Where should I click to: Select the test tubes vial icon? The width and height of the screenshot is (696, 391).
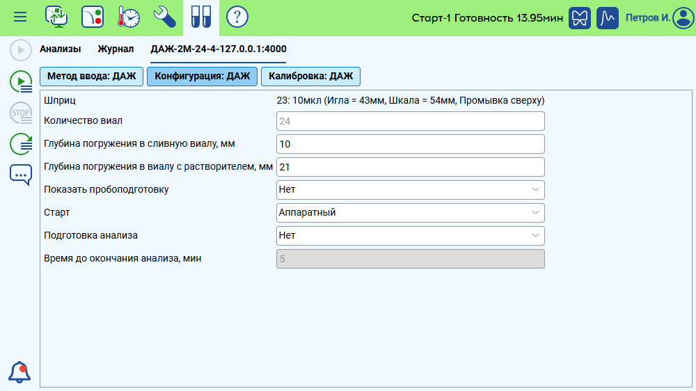click(200, 17)
